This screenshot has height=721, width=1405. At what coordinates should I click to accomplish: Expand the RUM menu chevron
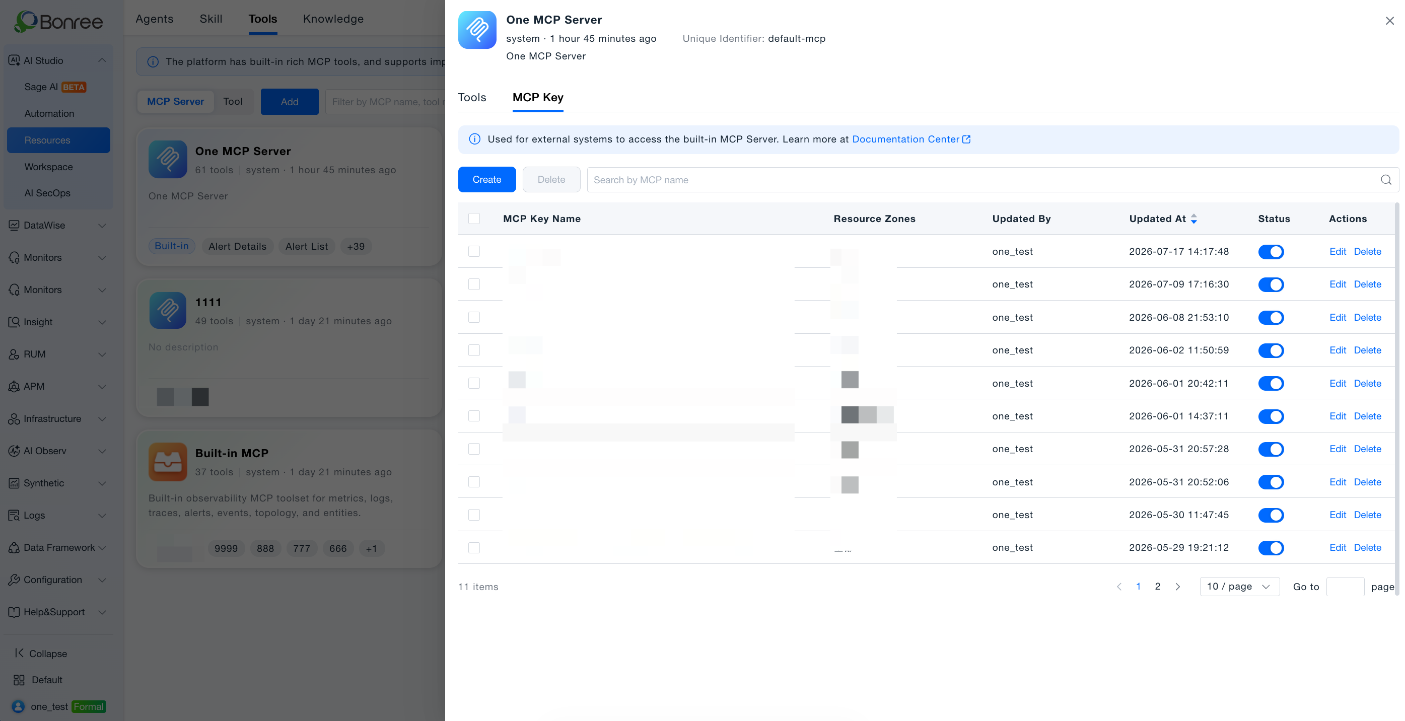(x=102, y=354)
